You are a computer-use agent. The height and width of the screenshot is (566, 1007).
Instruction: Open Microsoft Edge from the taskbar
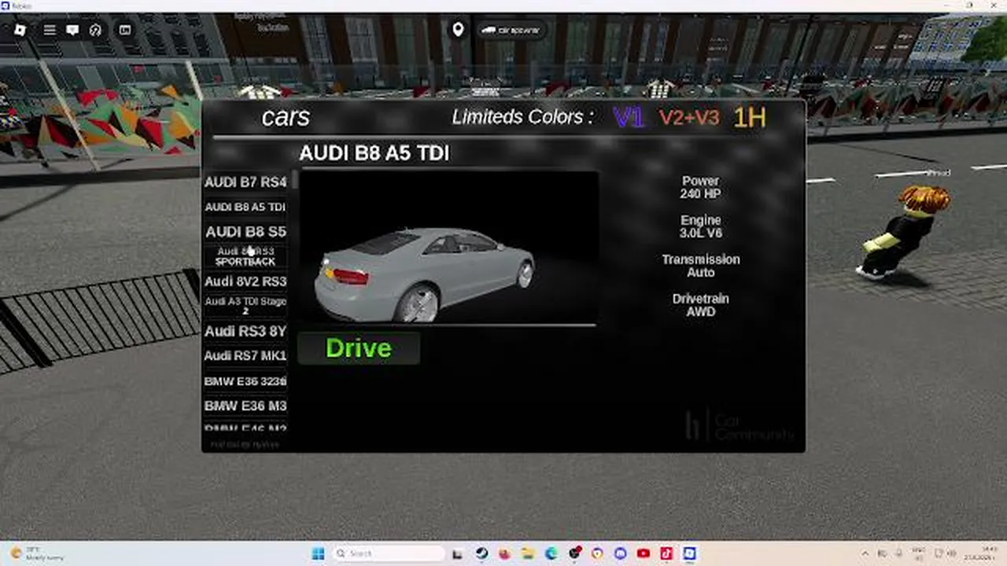point(551,553)
